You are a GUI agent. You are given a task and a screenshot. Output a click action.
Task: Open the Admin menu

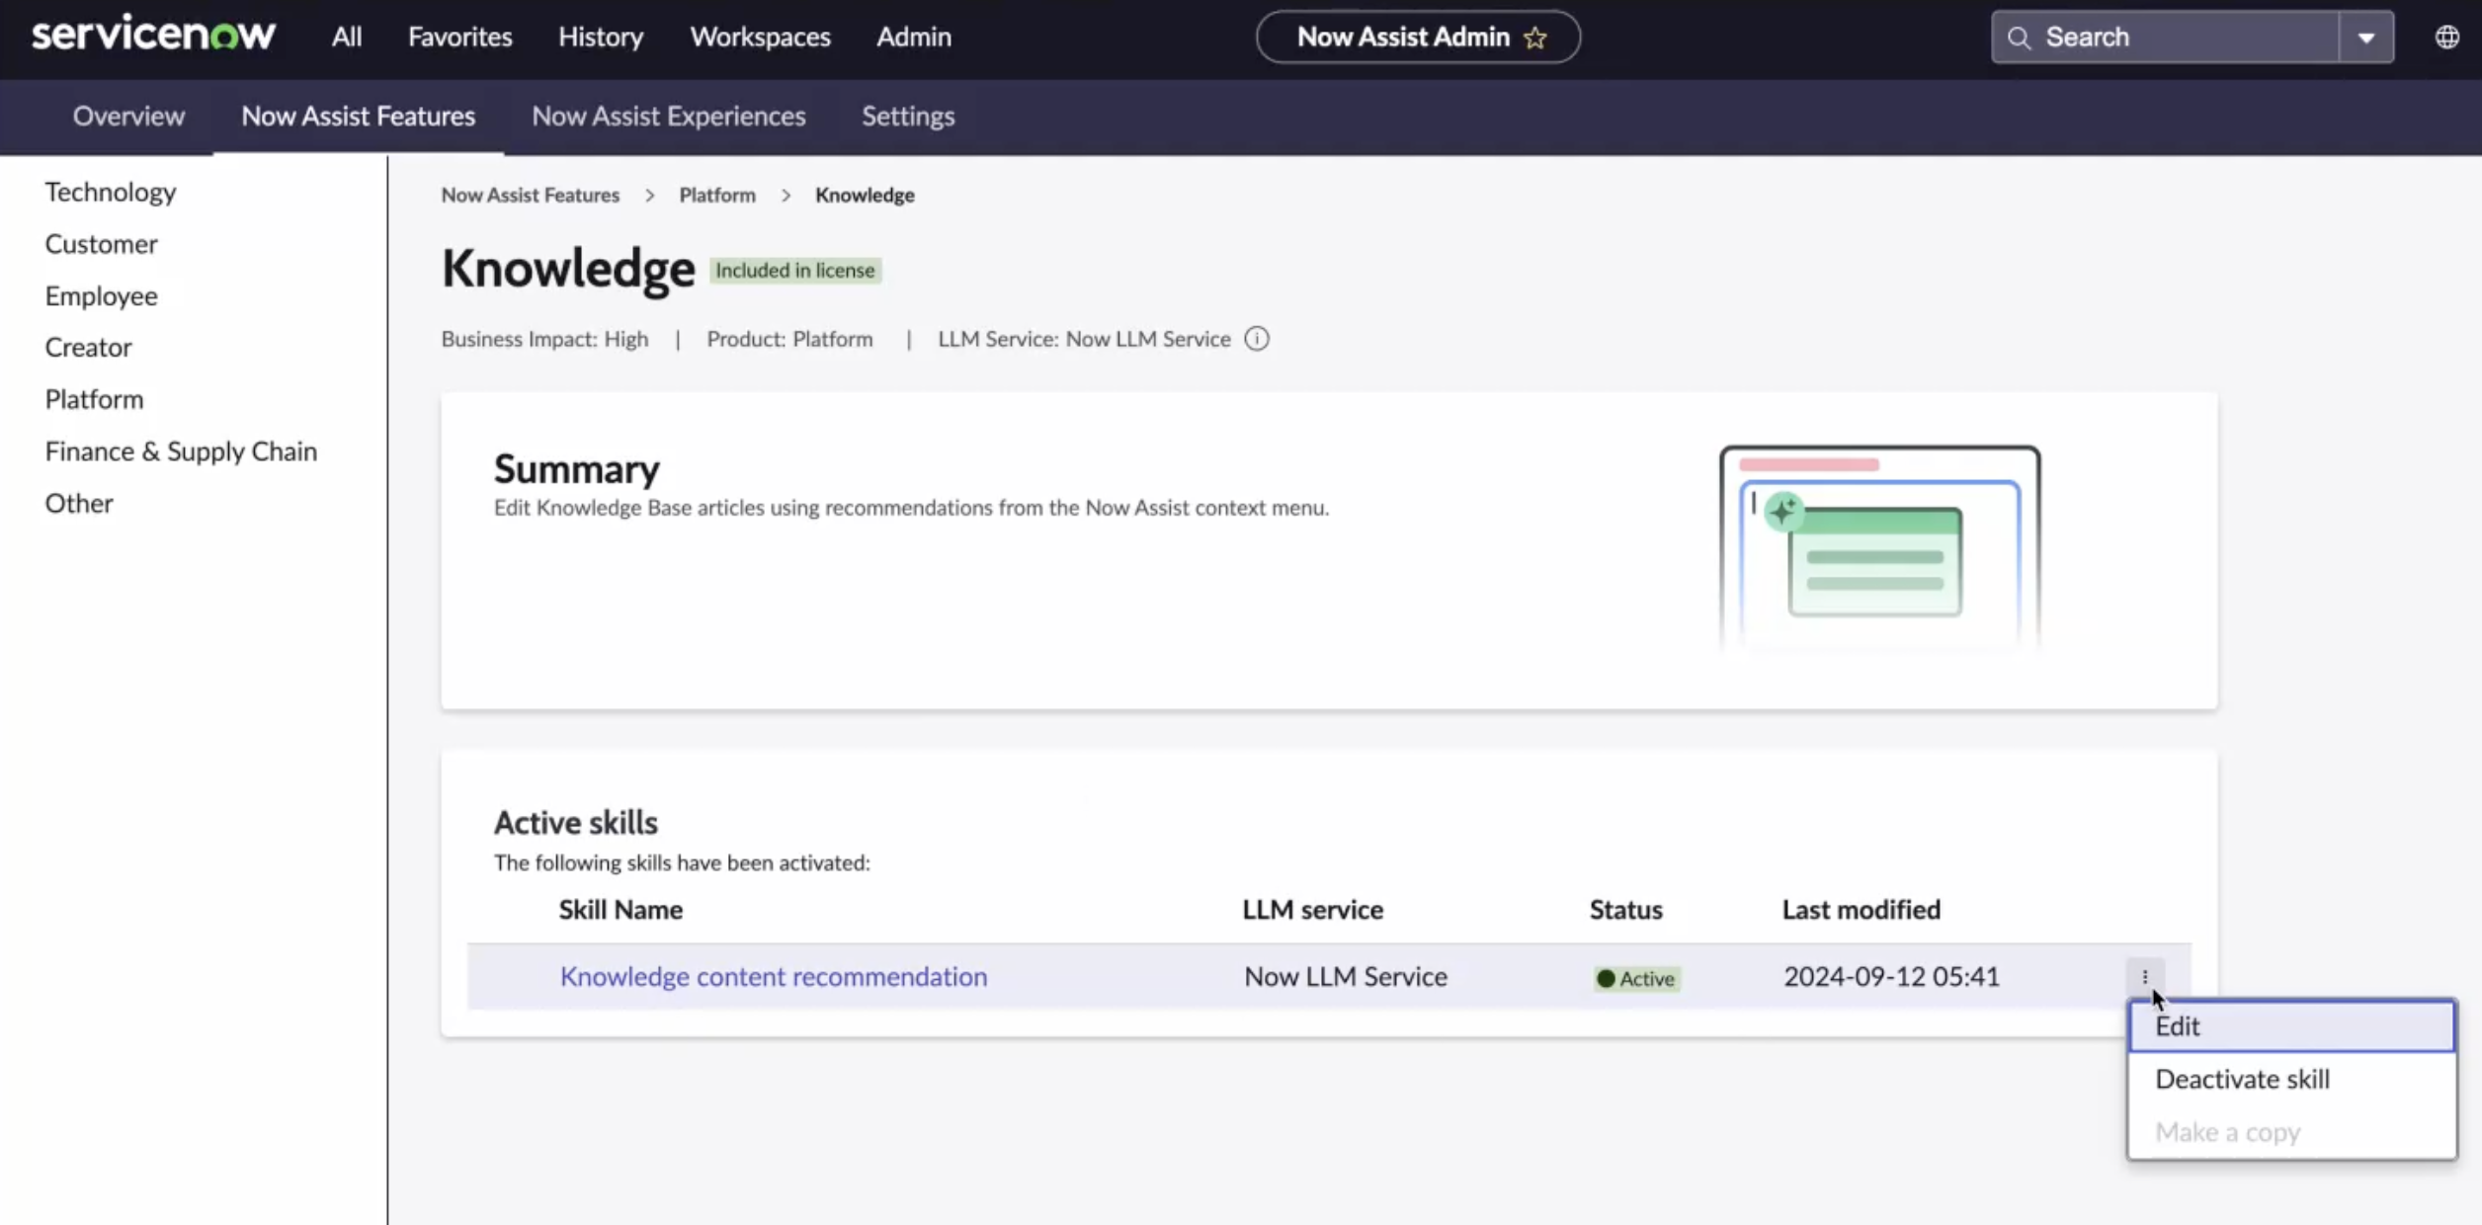914,37
